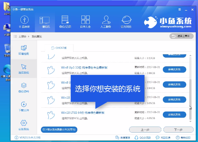Open the Recycle Bin desktop icon
Viewport: 198px width, 142px height.
7,50
